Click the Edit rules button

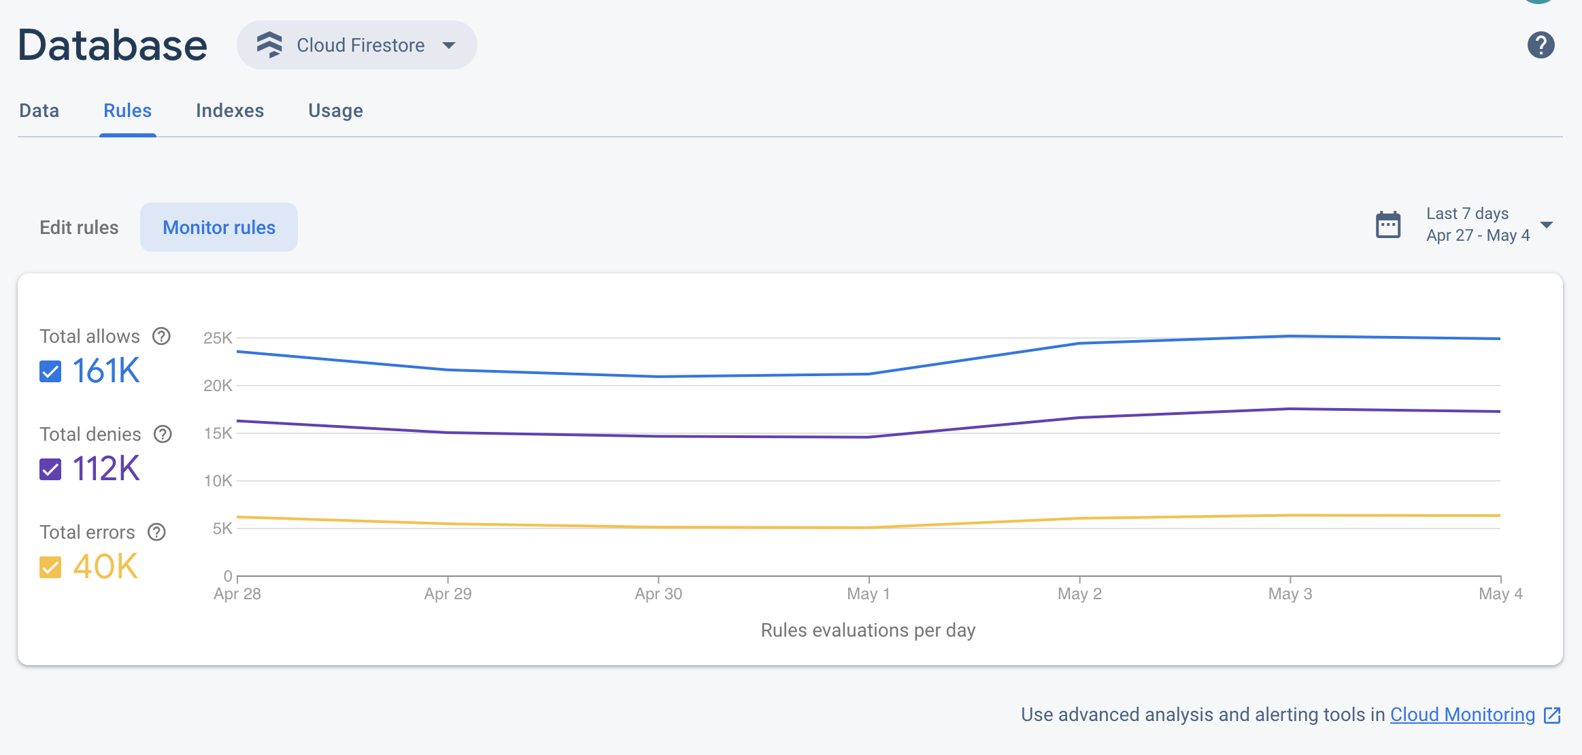79,227
